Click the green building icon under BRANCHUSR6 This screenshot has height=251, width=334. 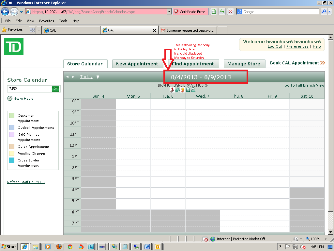tap(188, 90)
